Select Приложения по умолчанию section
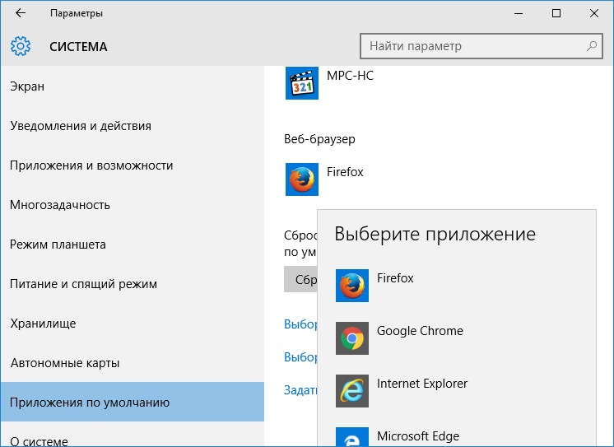 click(133, 402)
